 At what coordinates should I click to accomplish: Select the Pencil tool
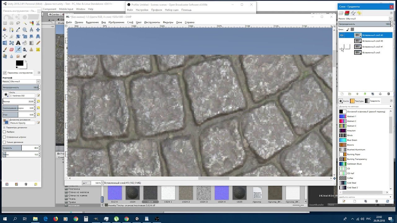click(38, 43)
